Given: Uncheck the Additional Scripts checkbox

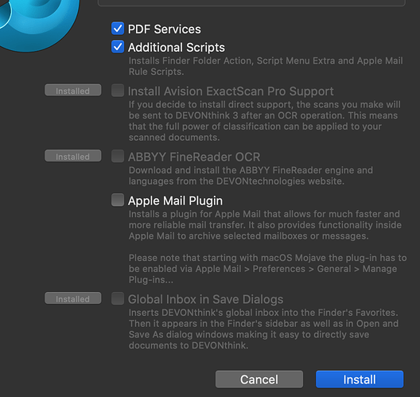Looking at the screenshot, I should 118,47.
